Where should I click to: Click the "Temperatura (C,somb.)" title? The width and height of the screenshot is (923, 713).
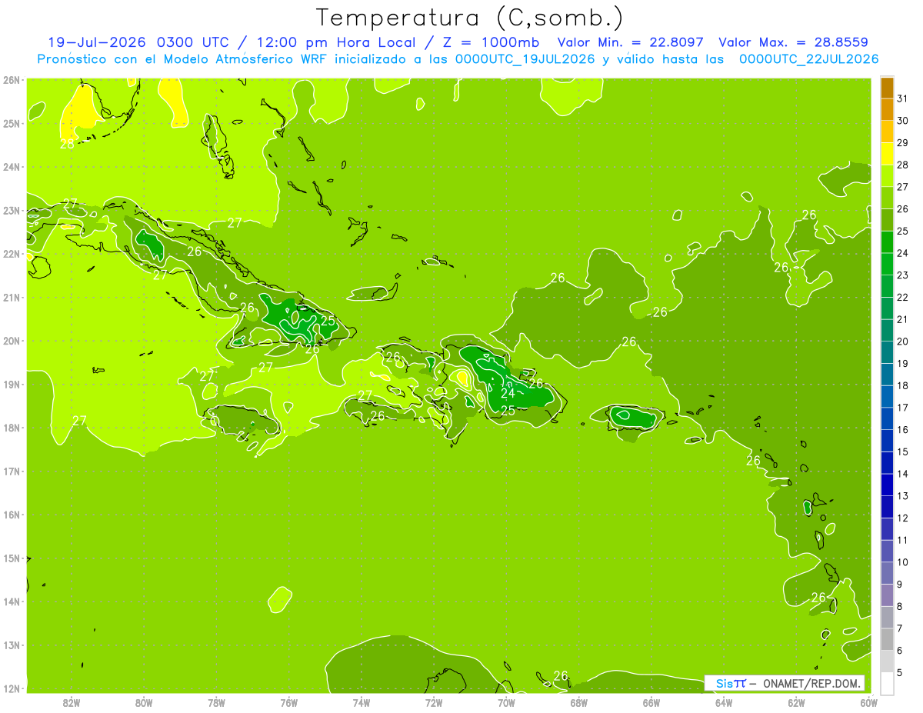click(x=469, y=18)
